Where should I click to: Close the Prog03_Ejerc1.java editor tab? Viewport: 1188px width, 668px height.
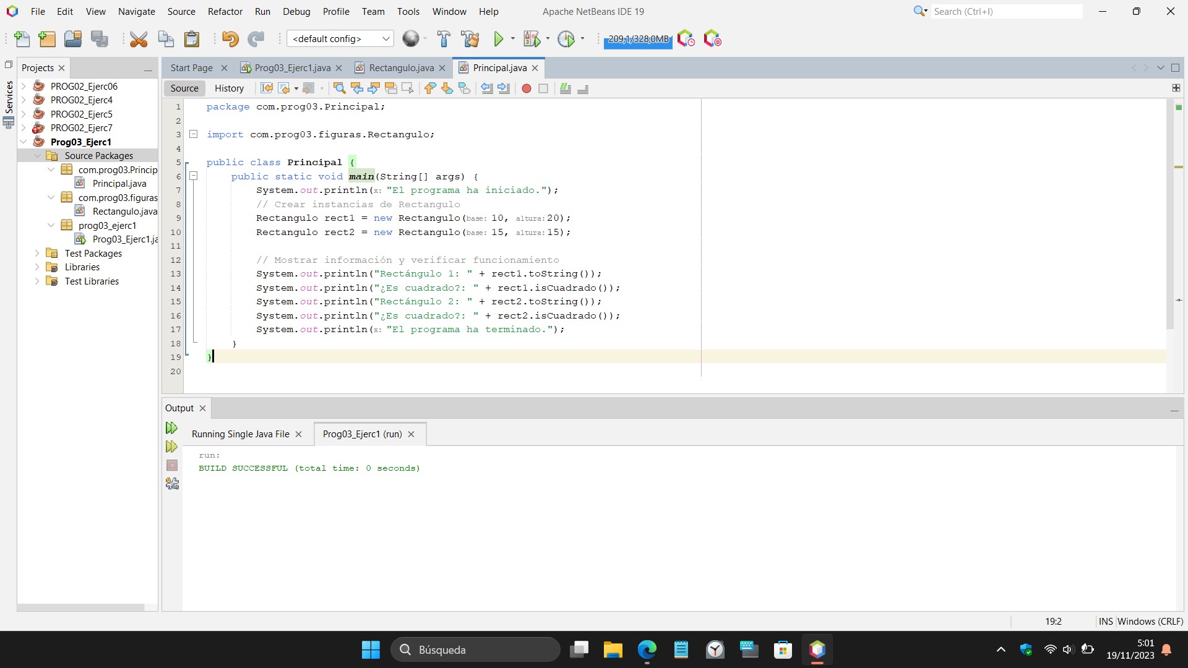338,68
